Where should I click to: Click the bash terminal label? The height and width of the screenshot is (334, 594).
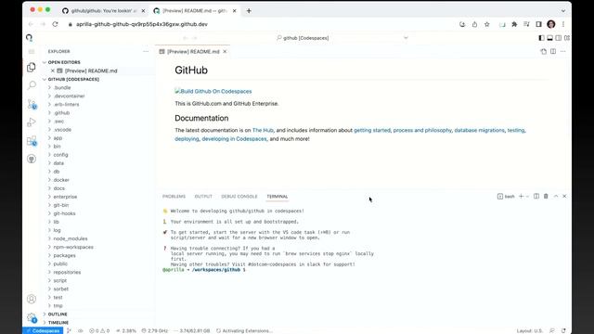[x=506, y=196]
